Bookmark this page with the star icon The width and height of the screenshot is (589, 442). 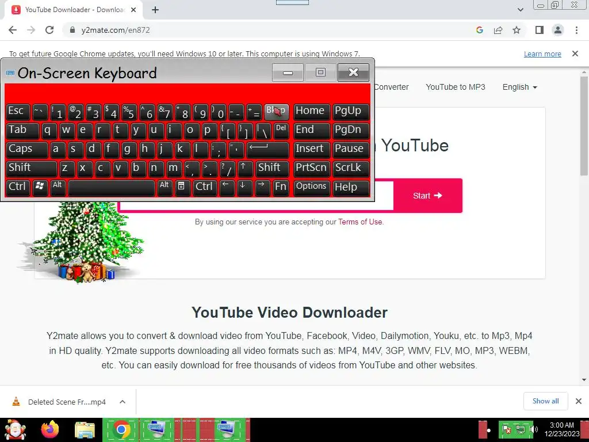[x=517, y=30]
